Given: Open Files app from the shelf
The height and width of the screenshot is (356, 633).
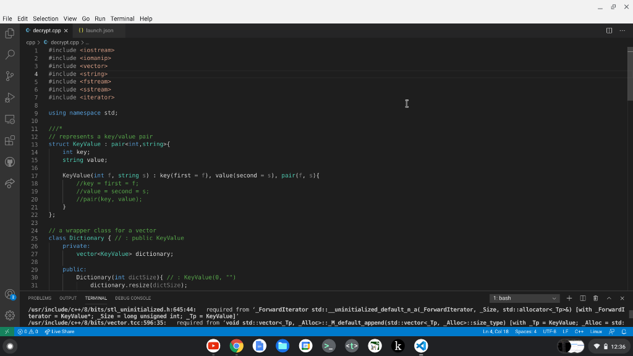Looking at the screenshot, I should pos(283,346).
